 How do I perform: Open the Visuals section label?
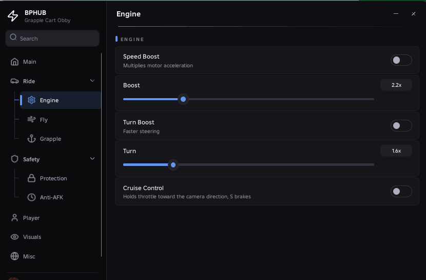32,237
